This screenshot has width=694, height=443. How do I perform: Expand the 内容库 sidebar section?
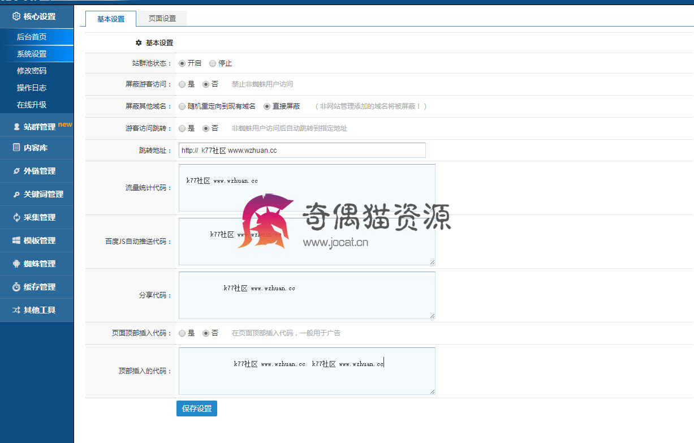point(37,148)
